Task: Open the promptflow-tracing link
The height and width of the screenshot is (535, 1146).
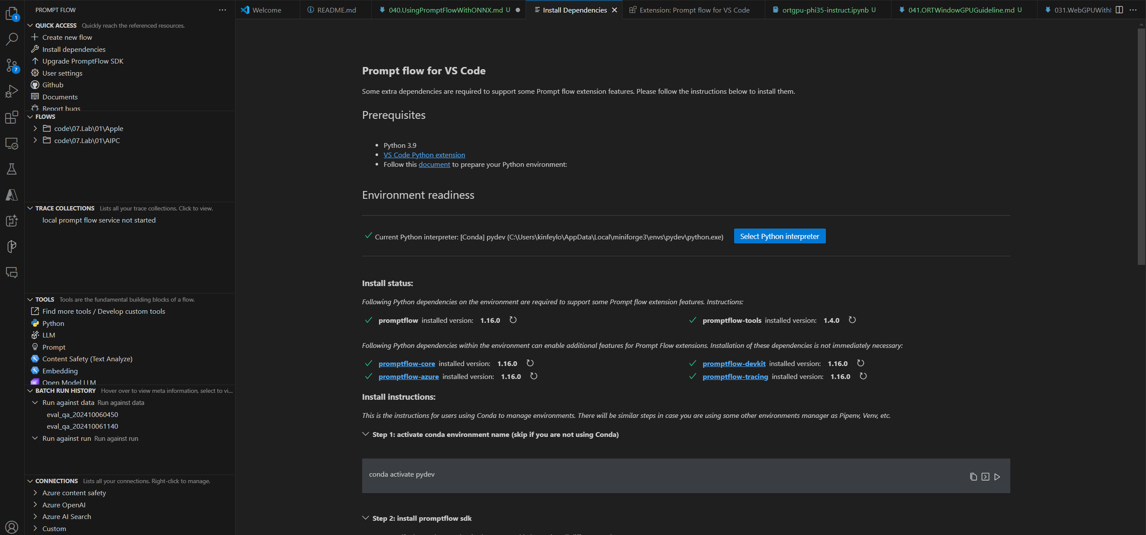Action: click(735, 376)
